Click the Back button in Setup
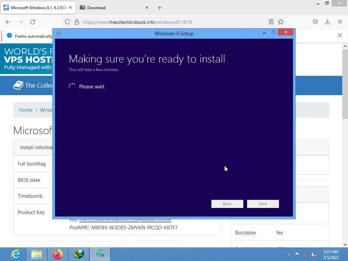The height and width of the screenshot is (261, 348). coord(227,204)
